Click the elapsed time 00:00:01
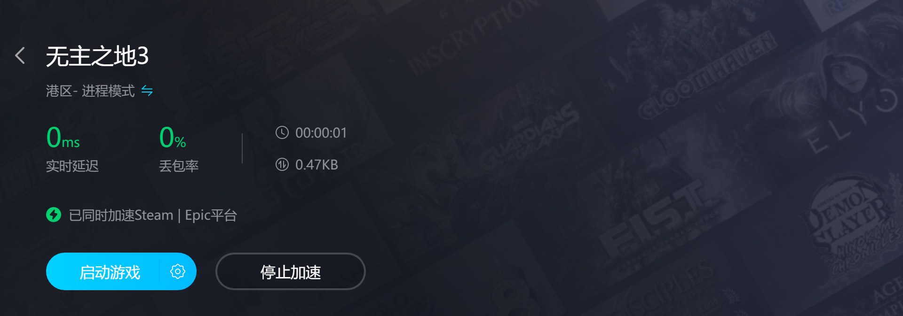 pyautogui.click(x=321, y=133)
